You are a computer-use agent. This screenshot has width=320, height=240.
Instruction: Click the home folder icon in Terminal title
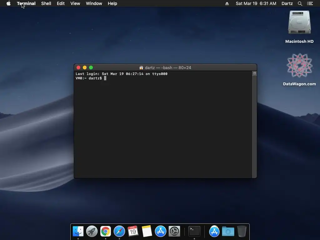(141, 67)
